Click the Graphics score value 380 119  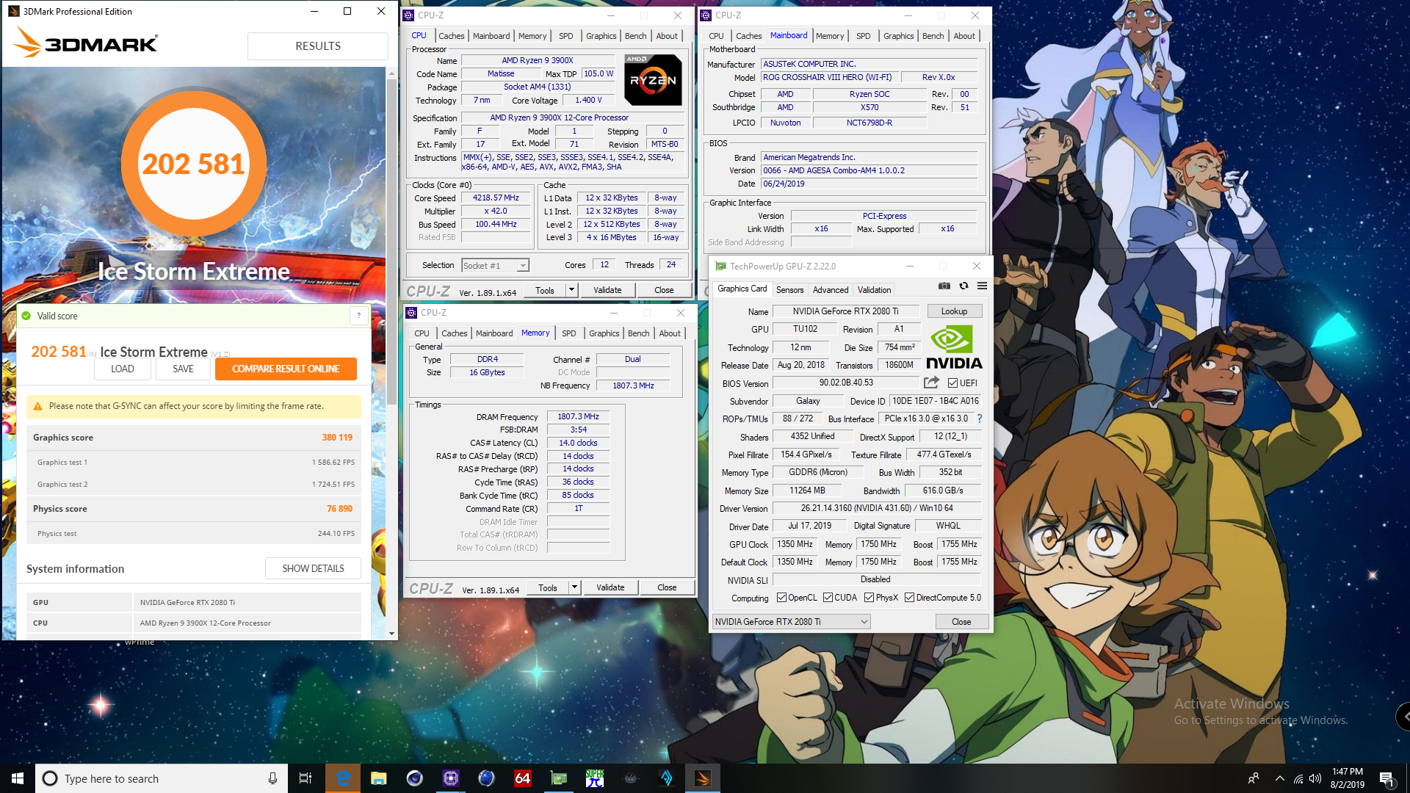[x=337, y=438]
